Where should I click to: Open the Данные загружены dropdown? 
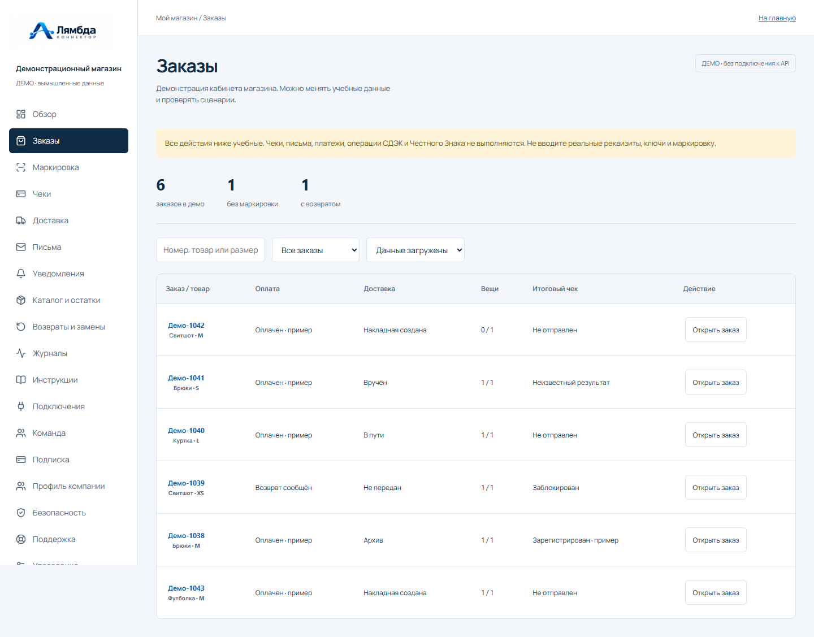point(415,250)
